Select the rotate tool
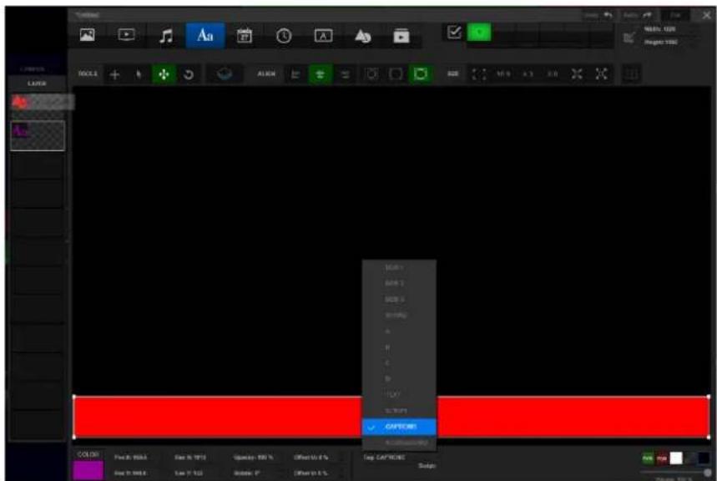 tap(189, 74)
